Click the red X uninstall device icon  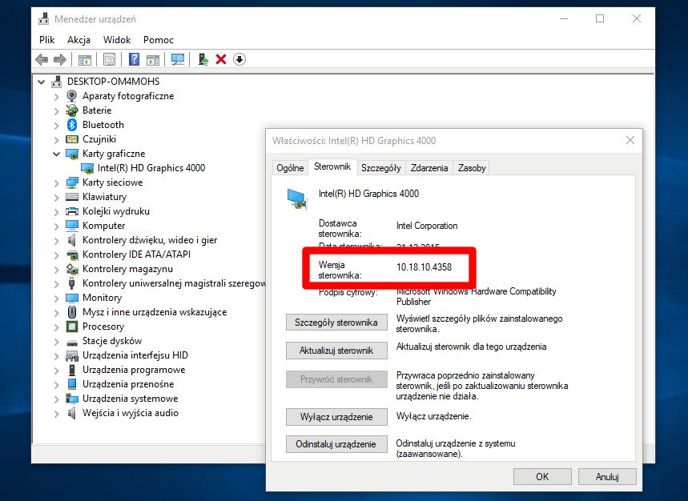[221, 59]
